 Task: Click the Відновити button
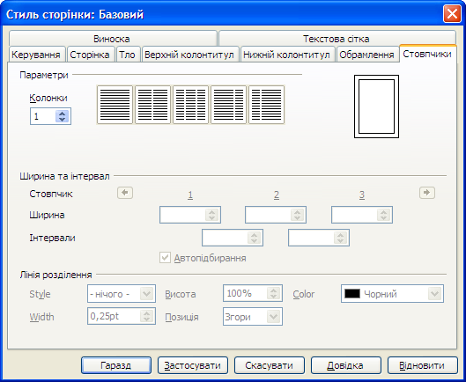(422, 365)
